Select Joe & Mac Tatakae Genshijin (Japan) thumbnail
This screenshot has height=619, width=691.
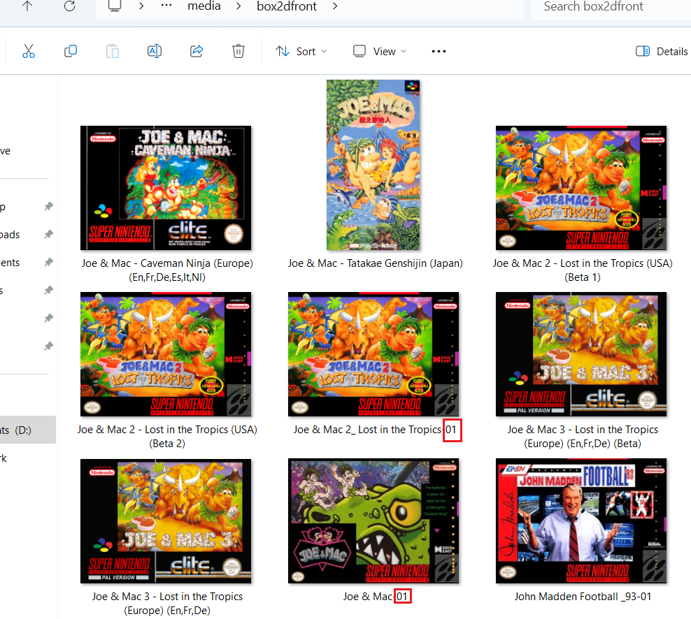(x=373, y=165)
